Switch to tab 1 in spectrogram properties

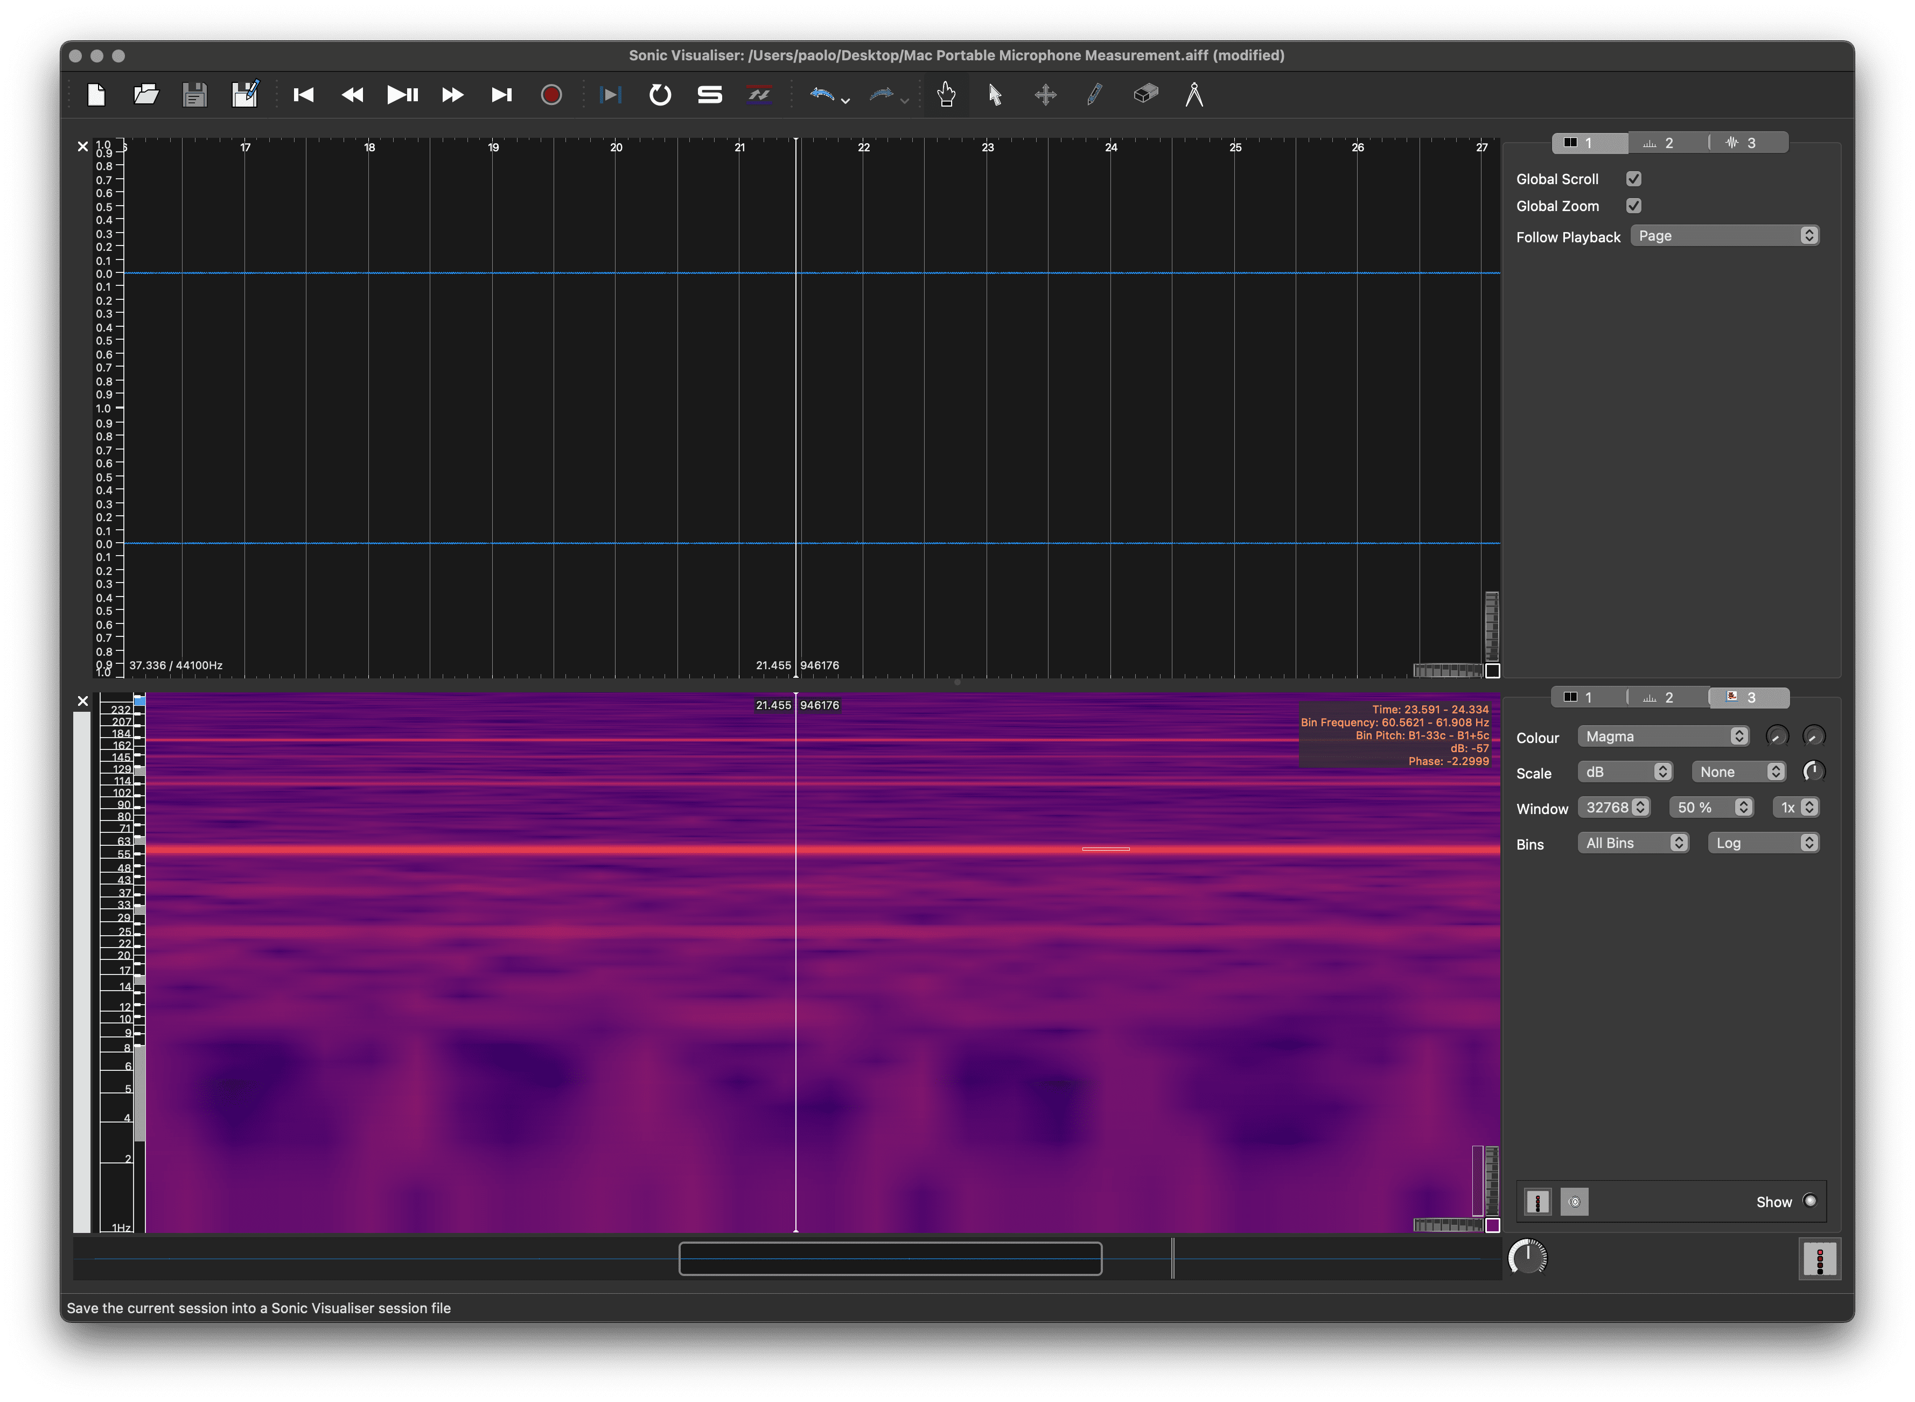click(1590, 698)
